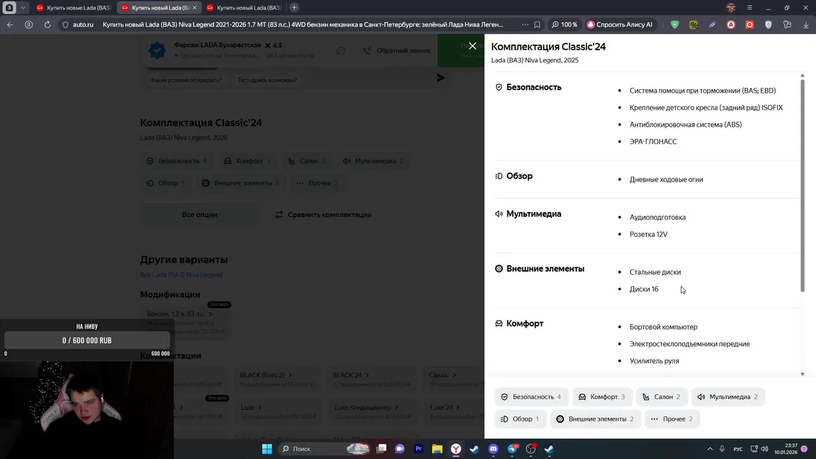This screenshot has width=816, height=459.
Task: Expand the tab groups dropdown arrow
Action: [x=23, y=8]
